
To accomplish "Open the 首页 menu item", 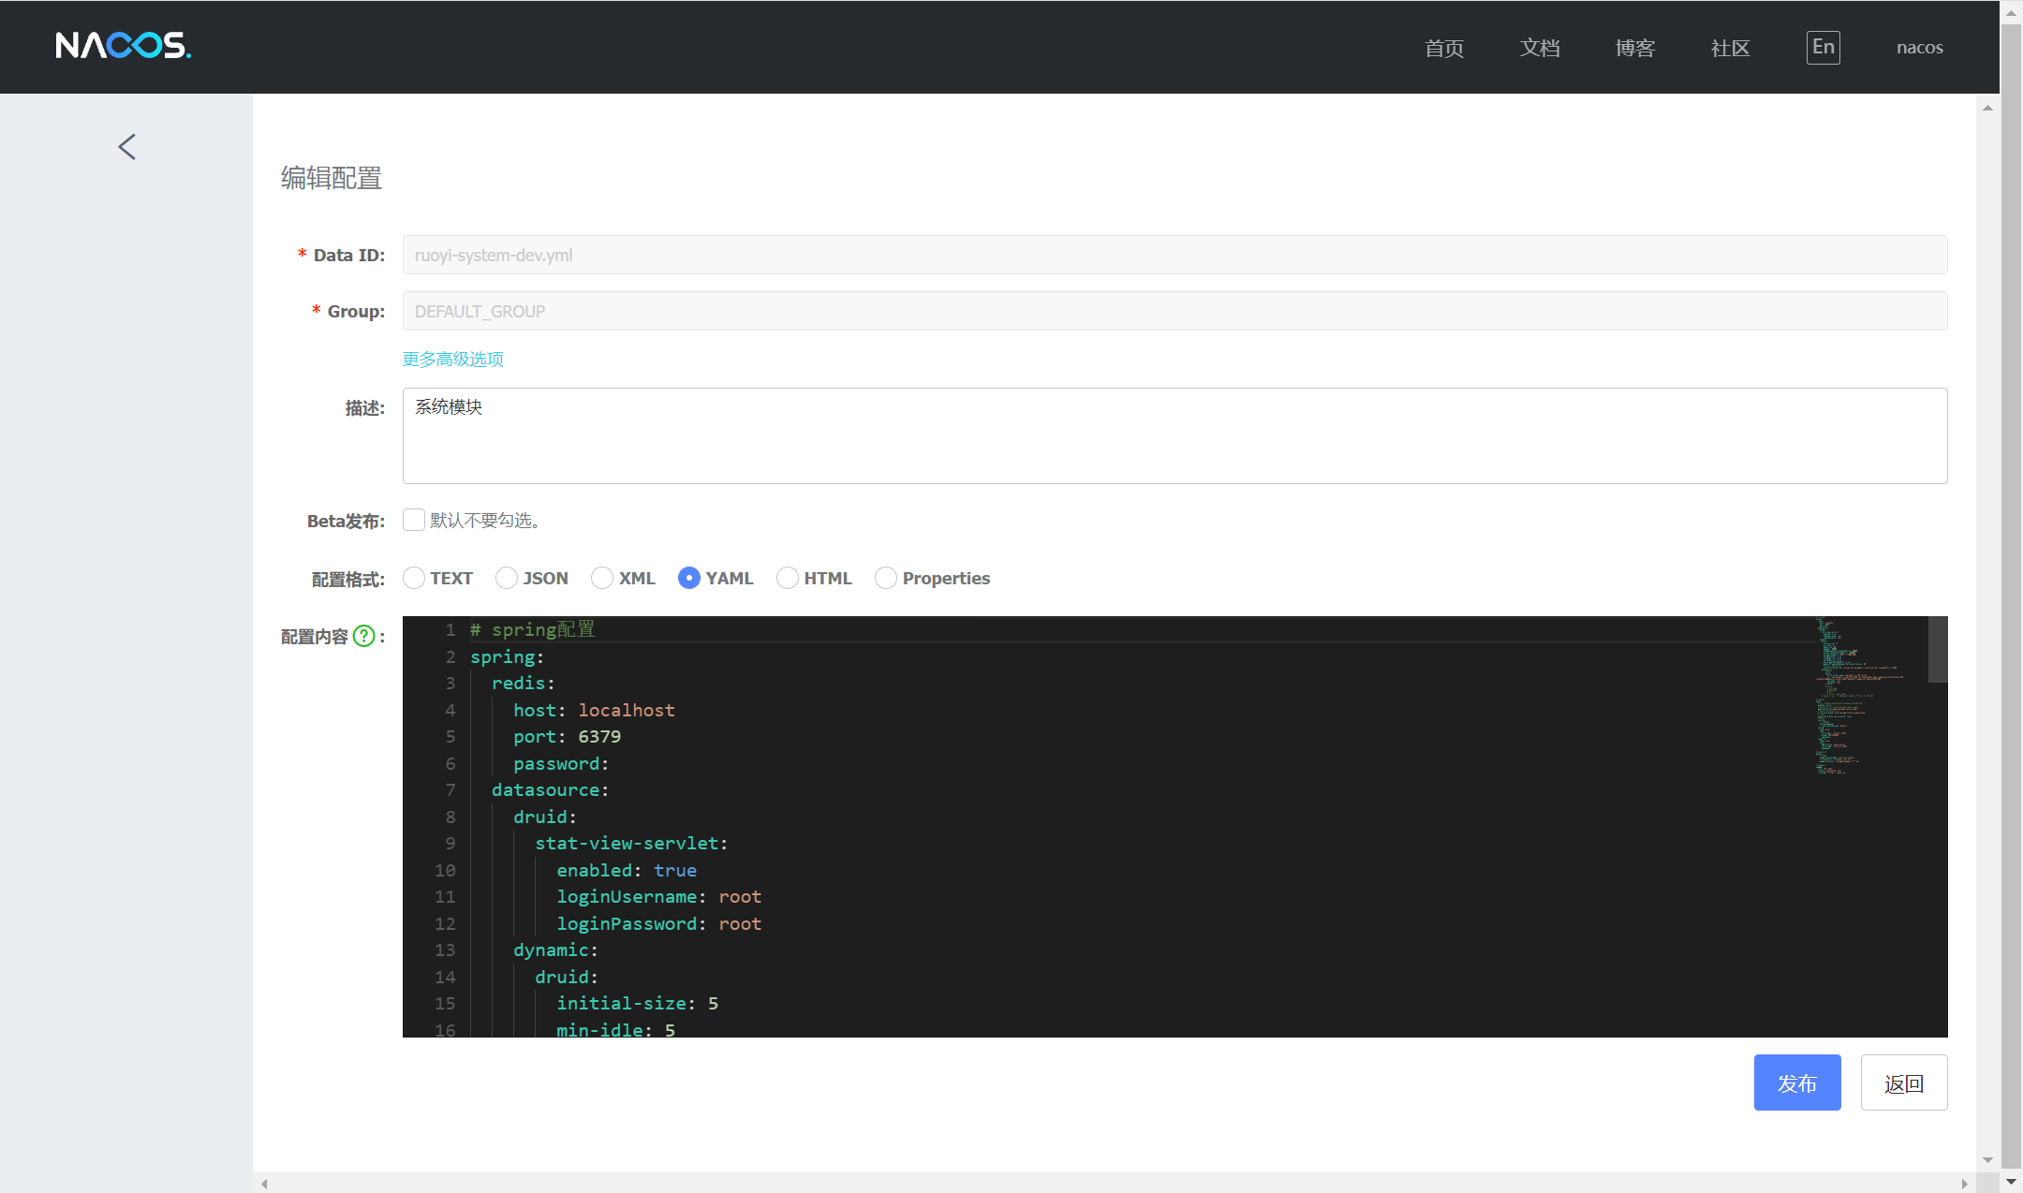I will click(x=1444, y=48).
